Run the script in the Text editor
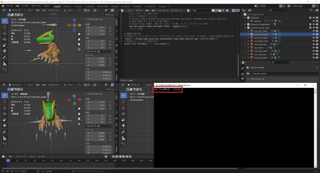This screenshot has height=173, width=320. (227, 10)
